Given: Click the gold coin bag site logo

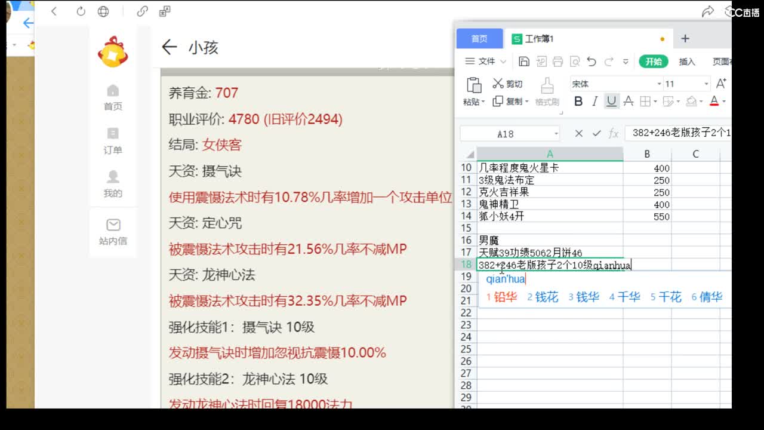Looking at the screenshot, I should 113,52.
